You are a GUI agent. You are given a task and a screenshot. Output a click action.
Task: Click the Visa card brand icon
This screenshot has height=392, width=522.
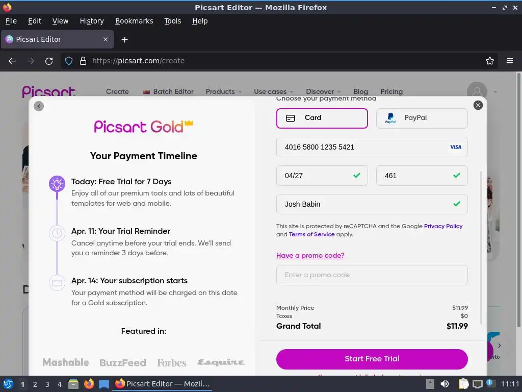tap(455, 147)
